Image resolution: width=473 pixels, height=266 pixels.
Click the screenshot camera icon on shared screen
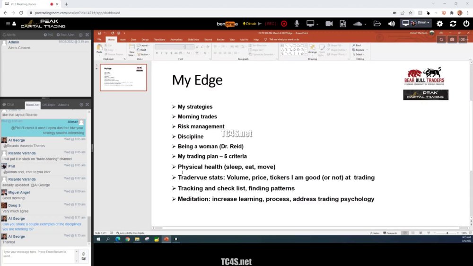pos(452,40)
